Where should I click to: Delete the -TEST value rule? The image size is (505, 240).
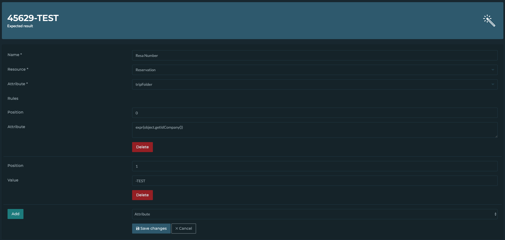click(x=142, y=195)
